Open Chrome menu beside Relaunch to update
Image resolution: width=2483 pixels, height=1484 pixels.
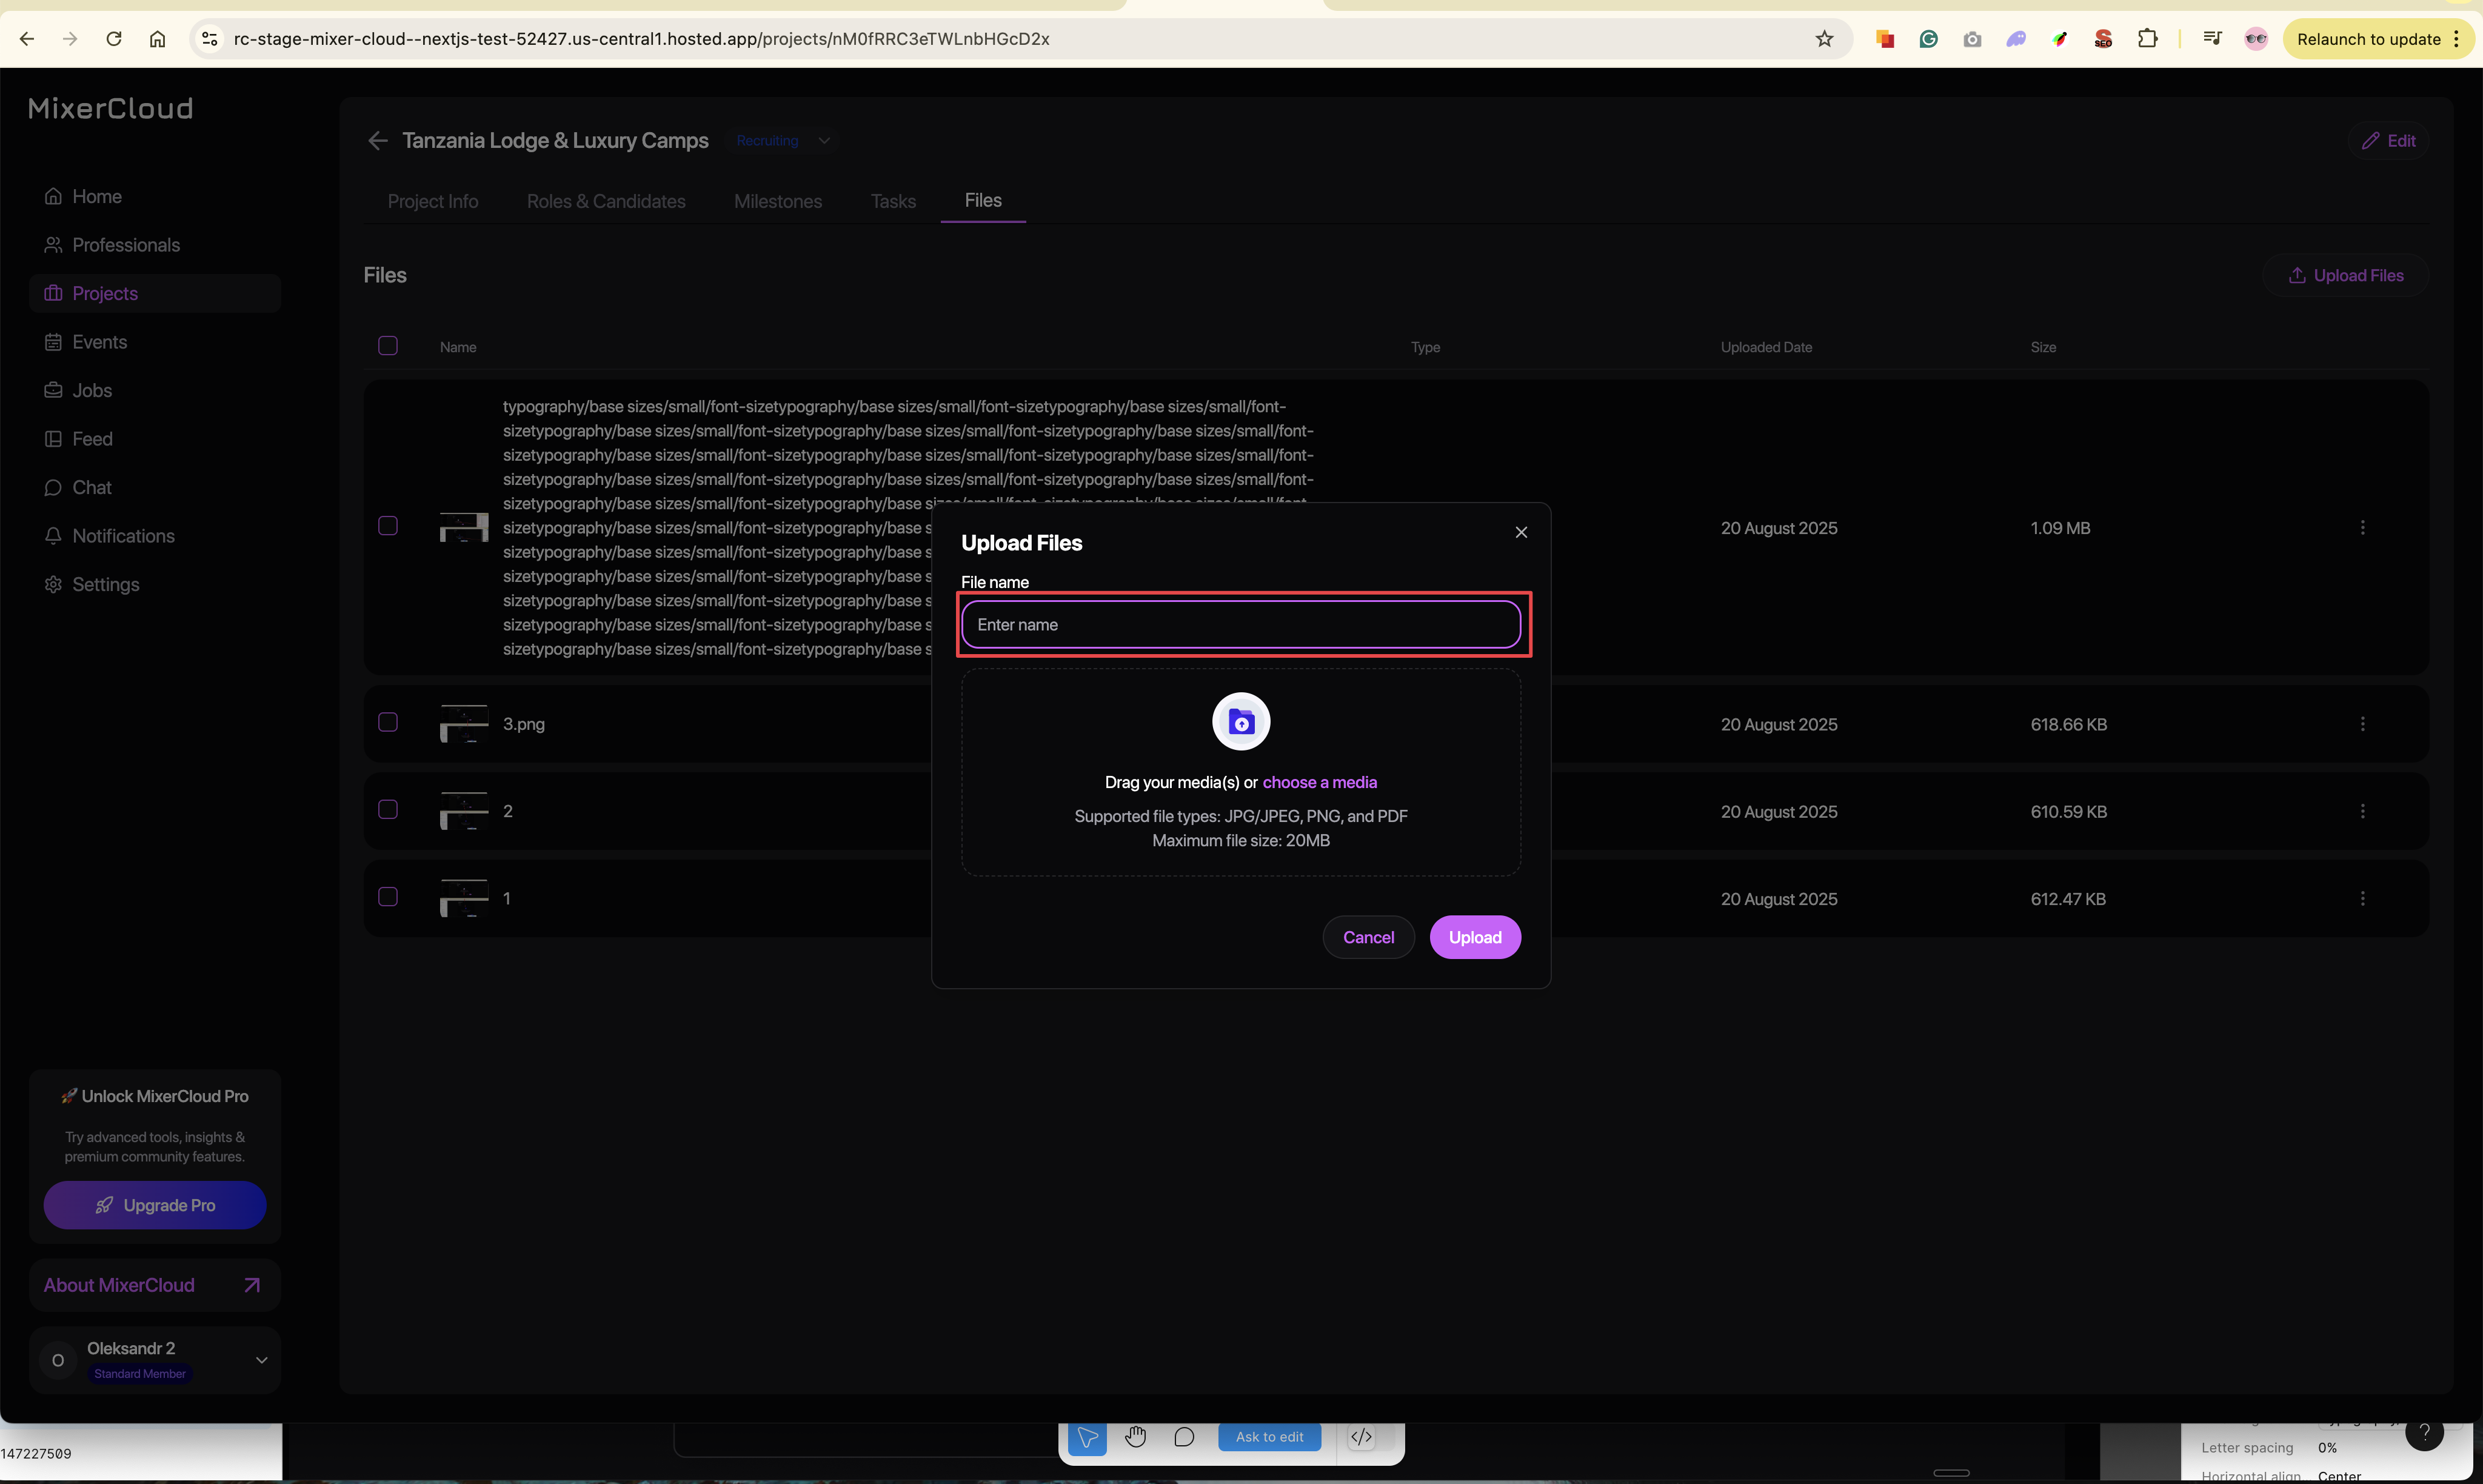point(2456,39)
